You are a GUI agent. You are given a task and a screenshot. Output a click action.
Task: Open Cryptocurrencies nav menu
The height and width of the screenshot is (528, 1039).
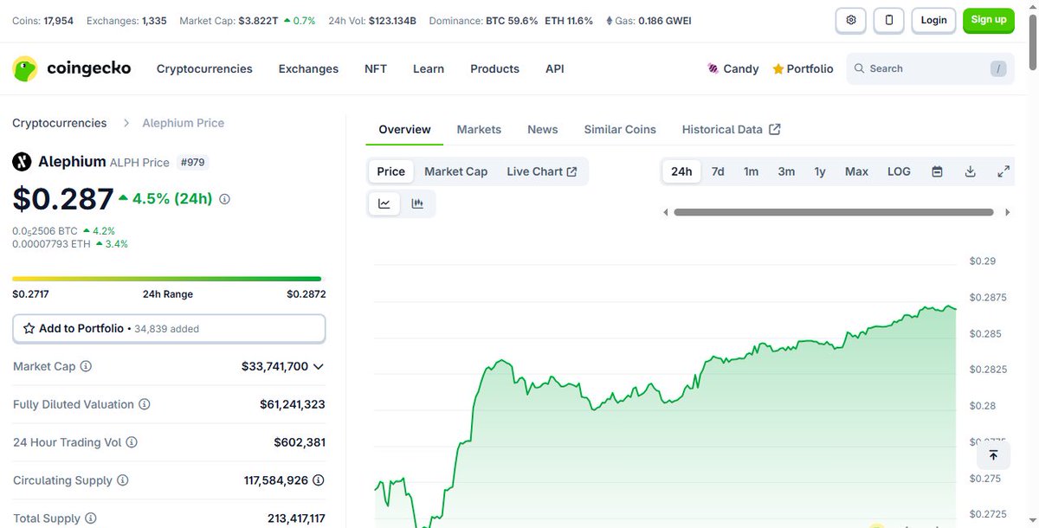pos(204,68)
